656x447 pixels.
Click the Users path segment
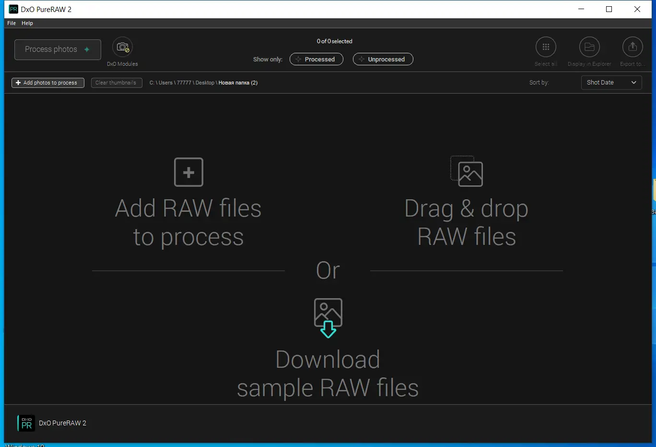(165, 83)
